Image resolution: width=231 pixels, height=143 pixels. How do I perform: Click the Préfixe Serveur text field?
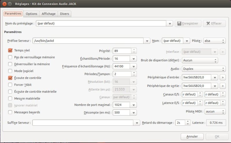click(88, 41)
